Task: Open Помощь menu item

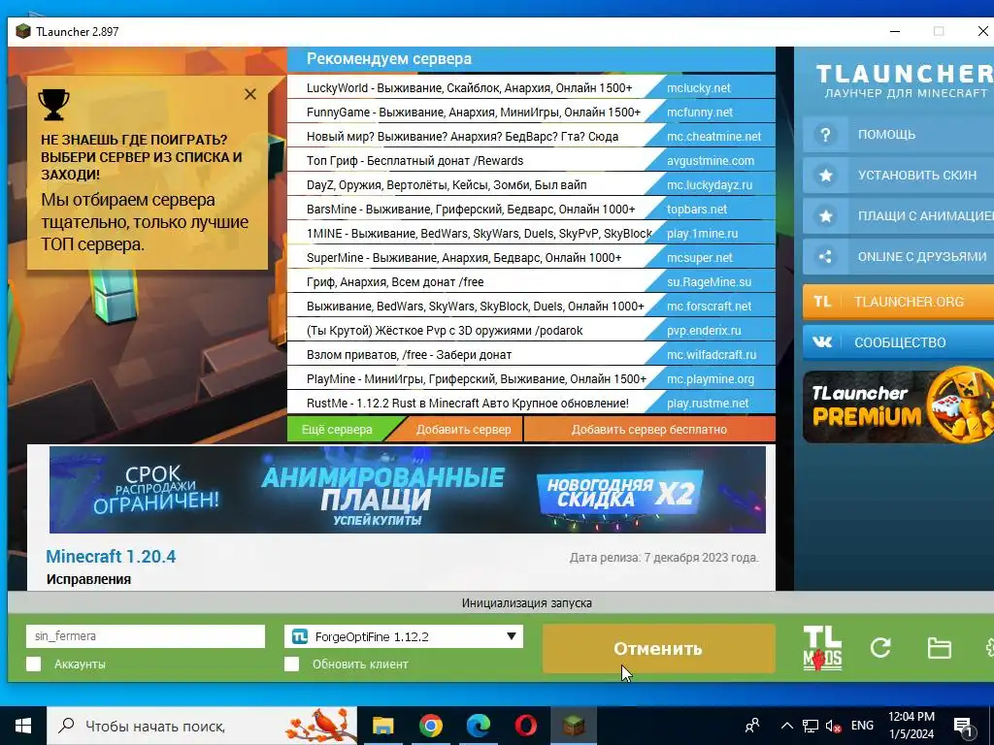Action: pos(898,135)
